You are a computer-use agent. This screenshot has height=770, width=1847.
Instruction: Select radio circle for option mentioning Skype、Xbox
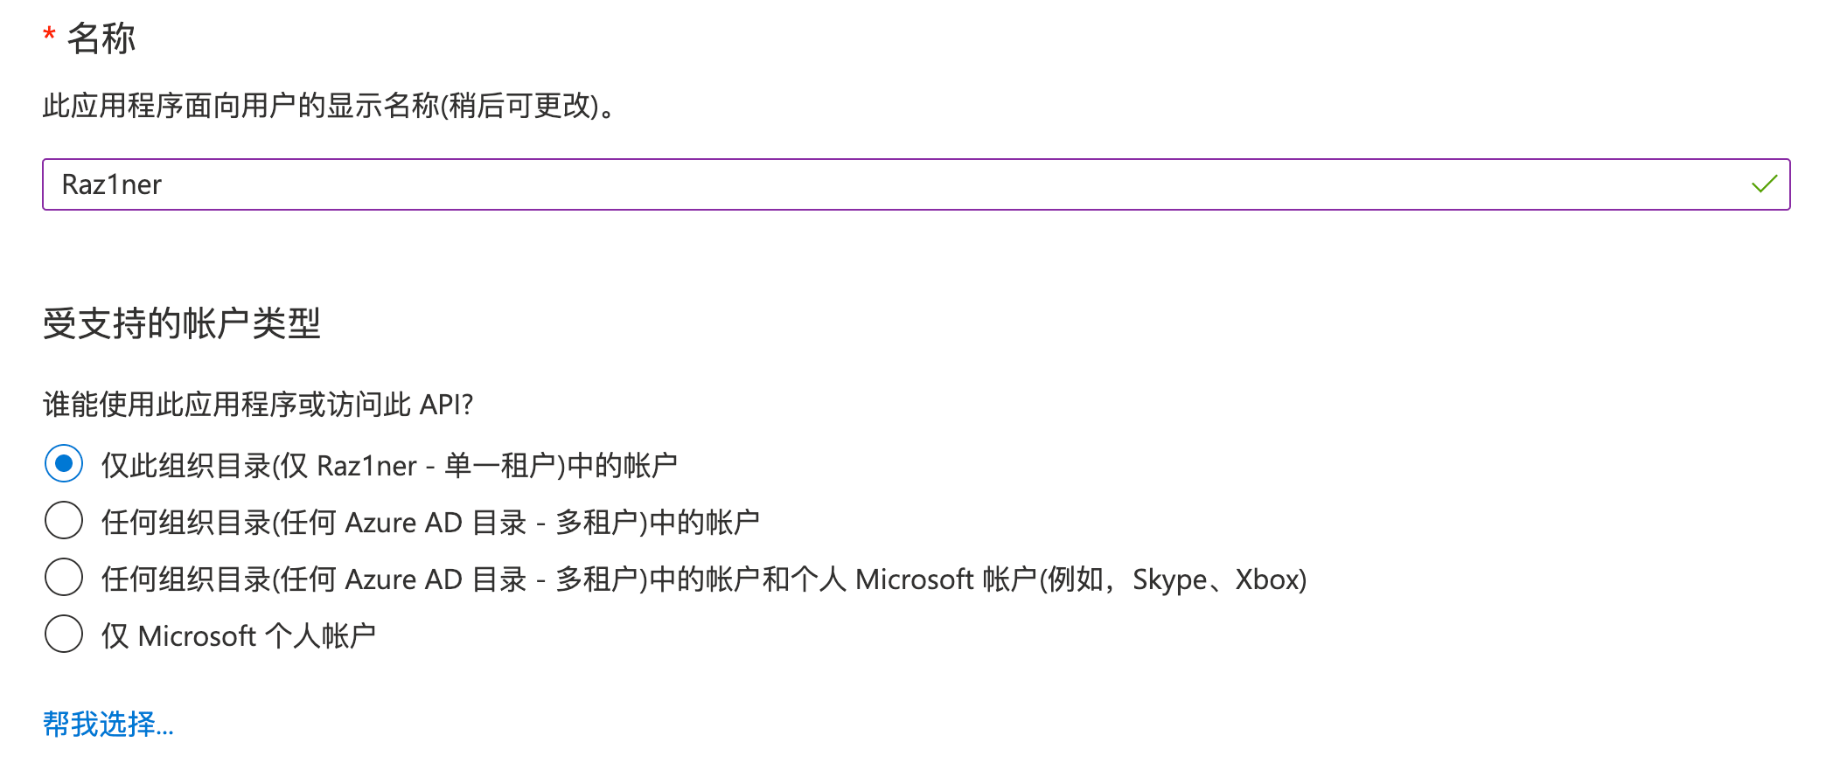[64, 577]
